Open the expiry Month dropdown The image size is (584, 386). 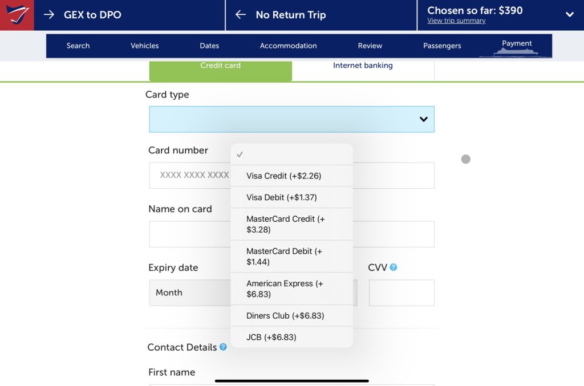coord(190,292)
